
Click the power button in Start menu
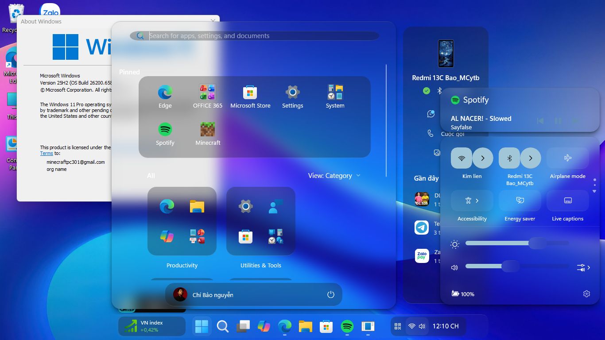tap(330, 295)
